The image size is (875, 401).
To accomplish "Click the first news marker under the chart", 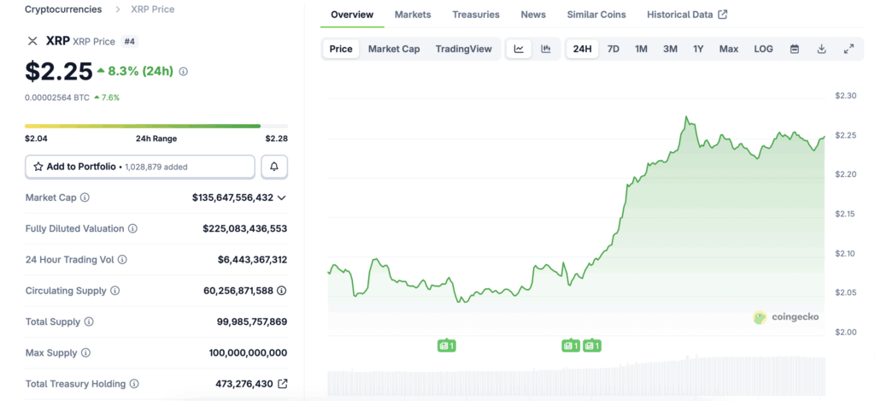I will pyautogui.click(x=446, y=346).
